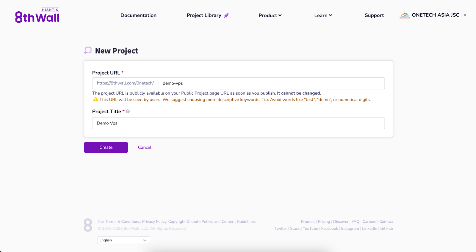This screenshot has width=476, height=252.
Task: Click the New Project heading icon
Action: [88, 51]
